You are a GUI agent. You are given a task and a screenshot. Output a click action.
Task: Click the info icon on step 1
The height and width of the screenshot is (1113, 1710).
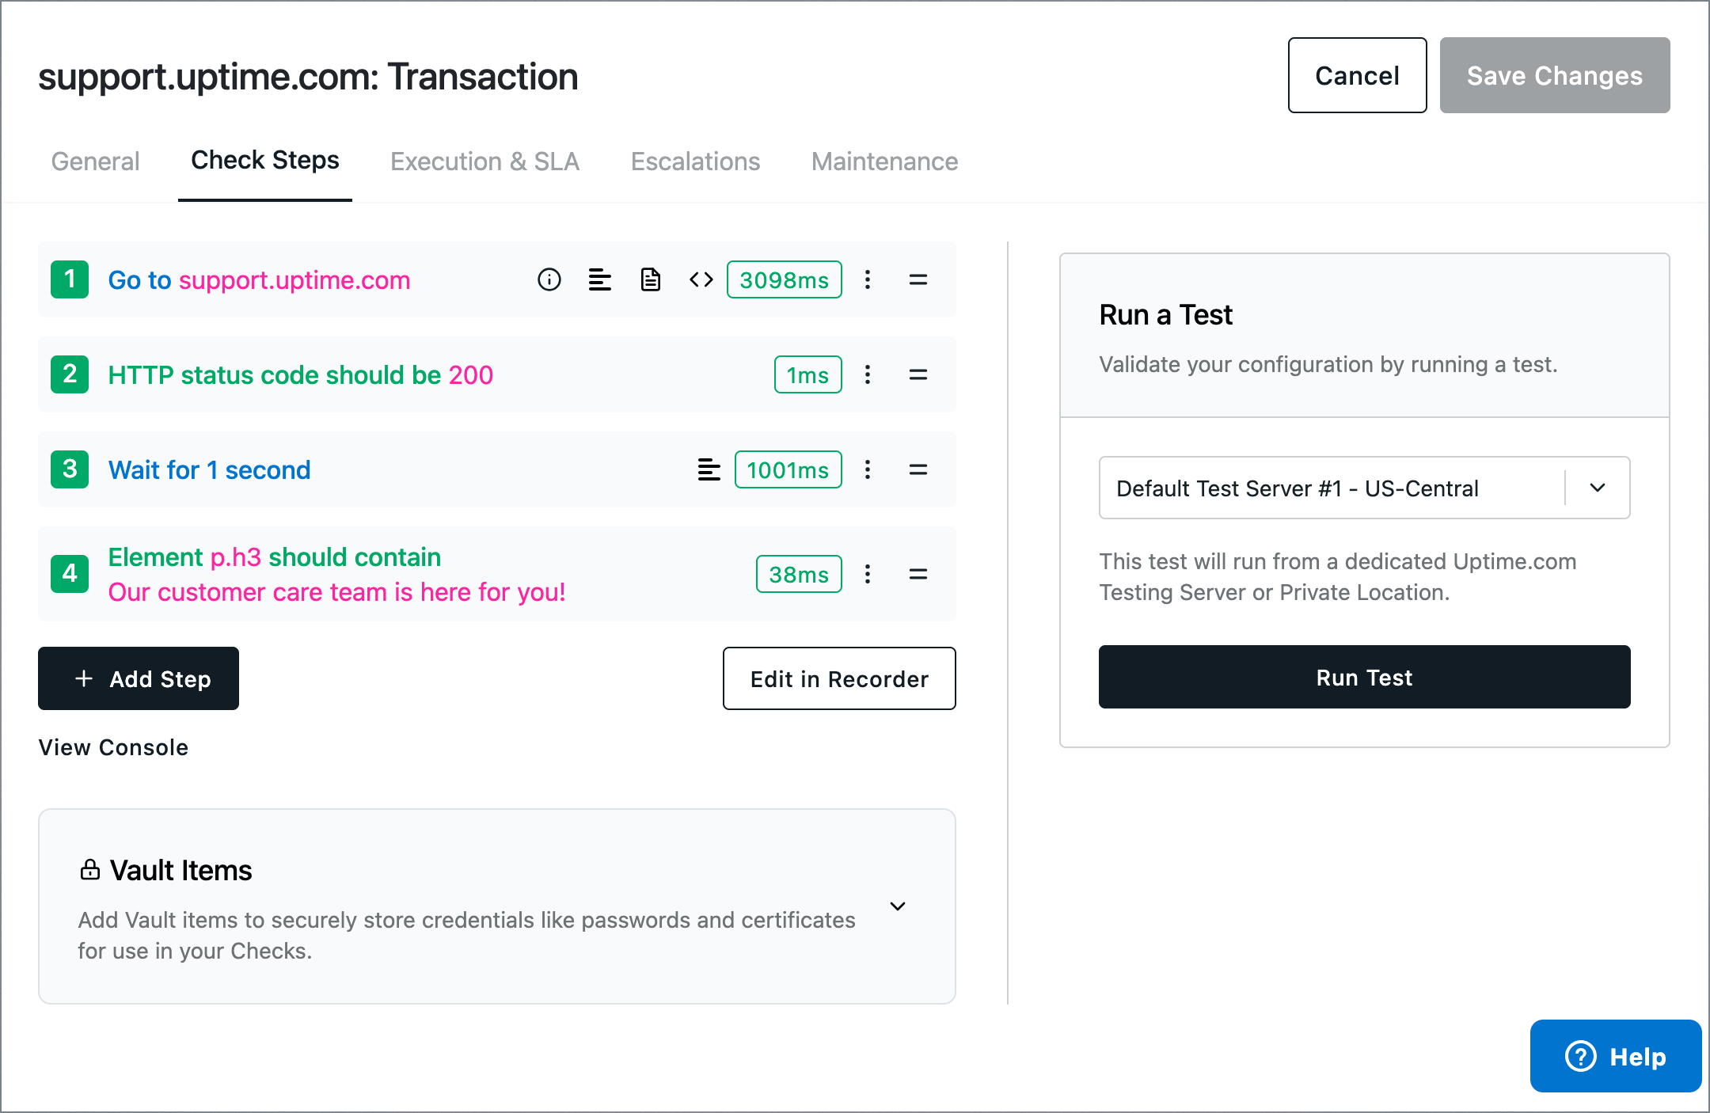click(x=549, y=279)
